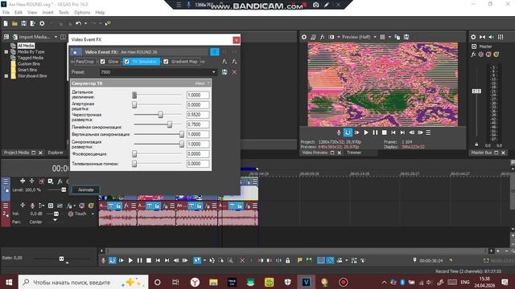The image size is (515, 289).
Task: Click the interlace slider handle at 0.5520
Action: [160, 114]
